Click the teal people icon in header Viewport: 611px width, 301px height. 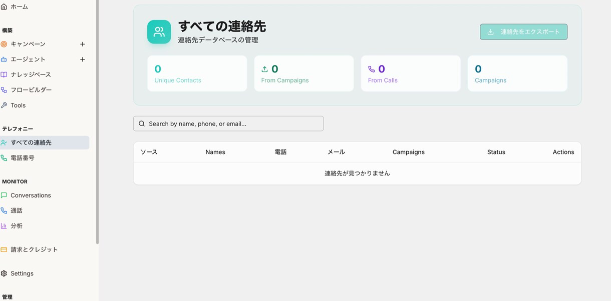[159, 32]
